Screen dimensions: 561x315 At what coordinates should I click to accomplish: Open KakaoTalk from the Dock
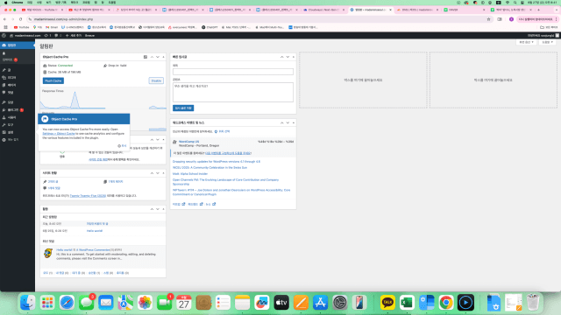pyautogui.click(x=387, y=303)
